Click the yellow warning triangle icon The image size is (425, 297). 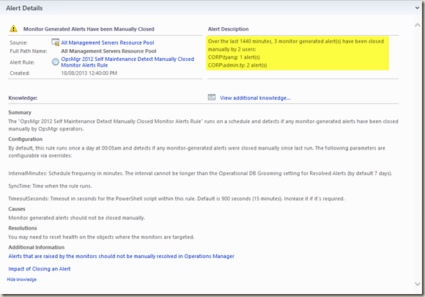coord(13,29)
